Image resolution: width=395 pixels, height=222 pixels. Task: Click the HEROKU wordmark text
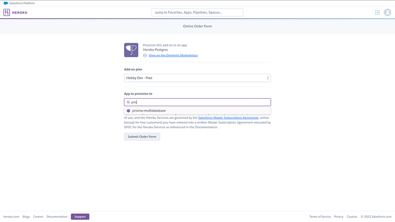pos(20,13)
